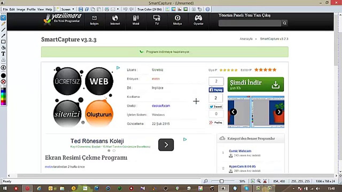Click the line width number 4 icon
Viewport: 342px width, 192px height.
coord(3,68)
